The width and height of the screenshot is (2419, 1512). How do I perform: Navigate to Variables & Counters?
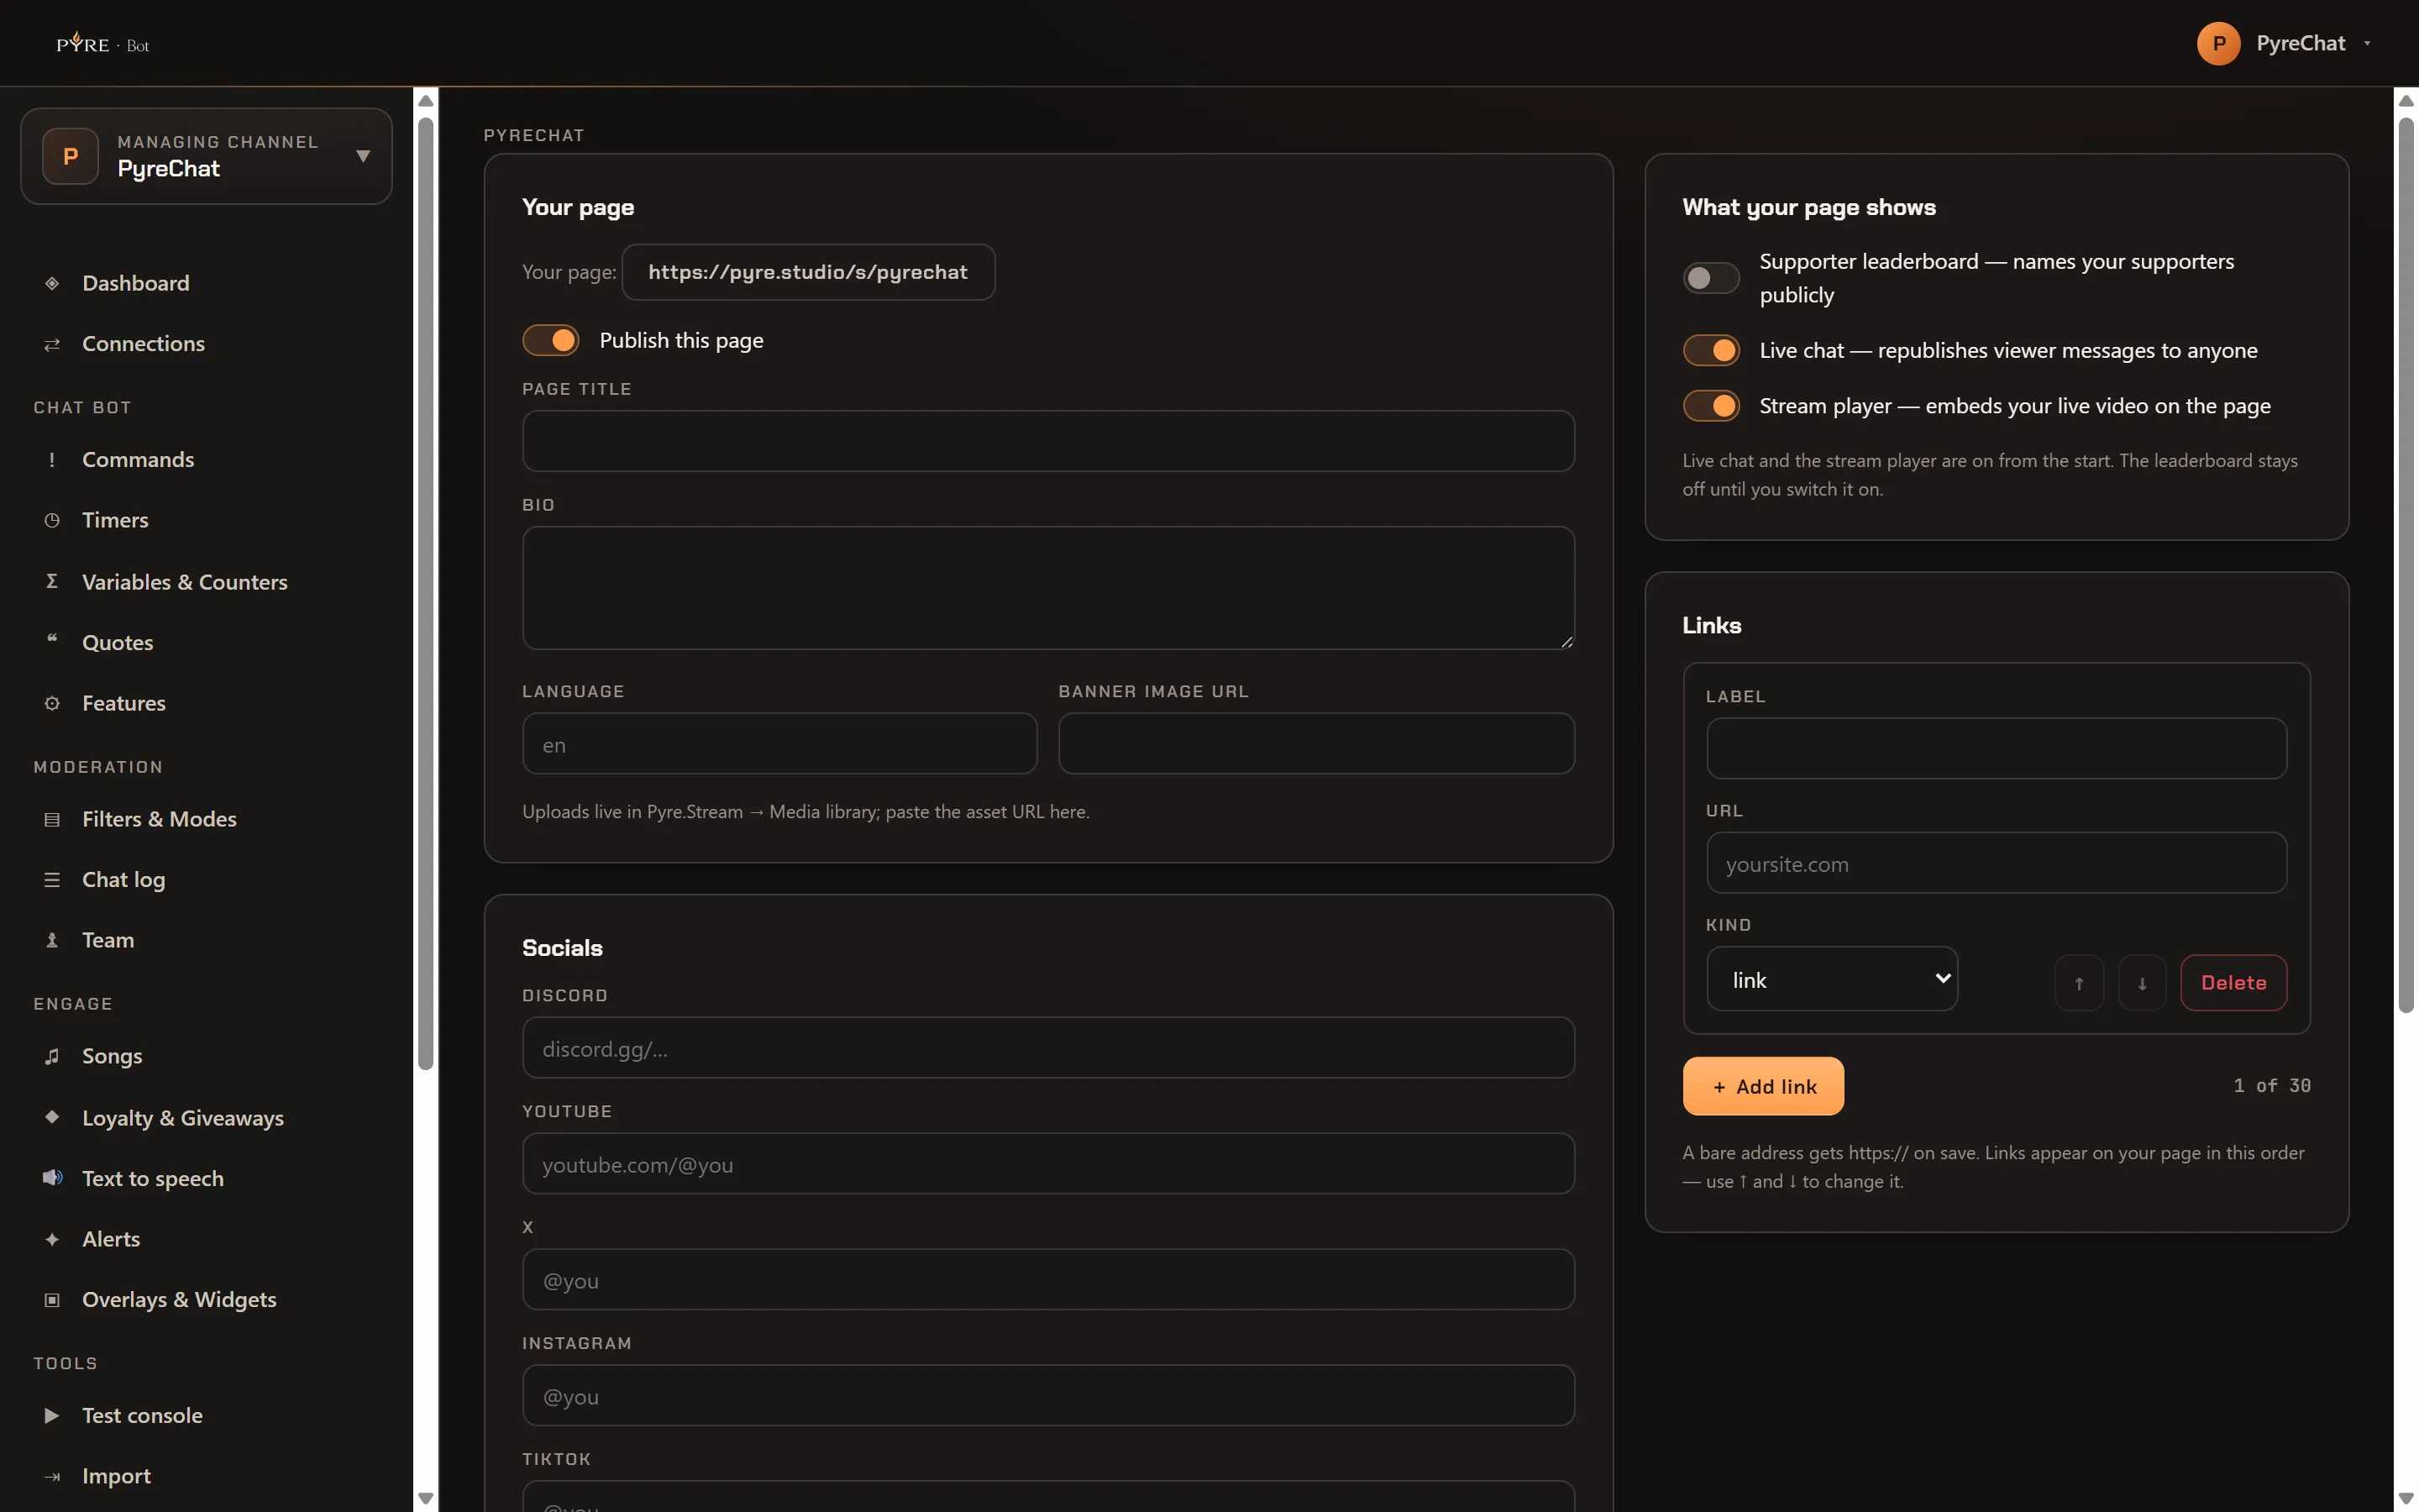coord(185,582)
